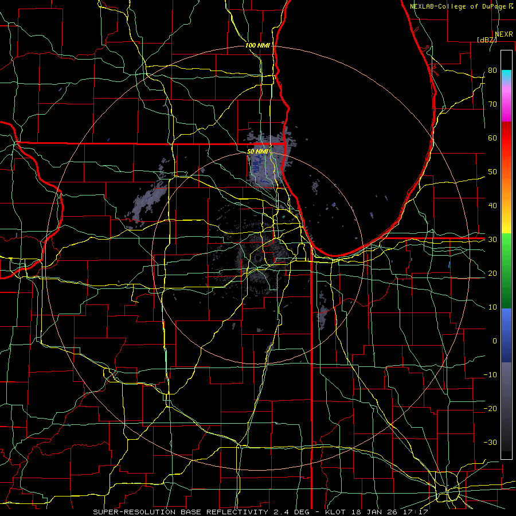The height and width of the screenshot is (516, 516).
Task: Click the "50 NMI" range ring label
Action: [257, 152]
